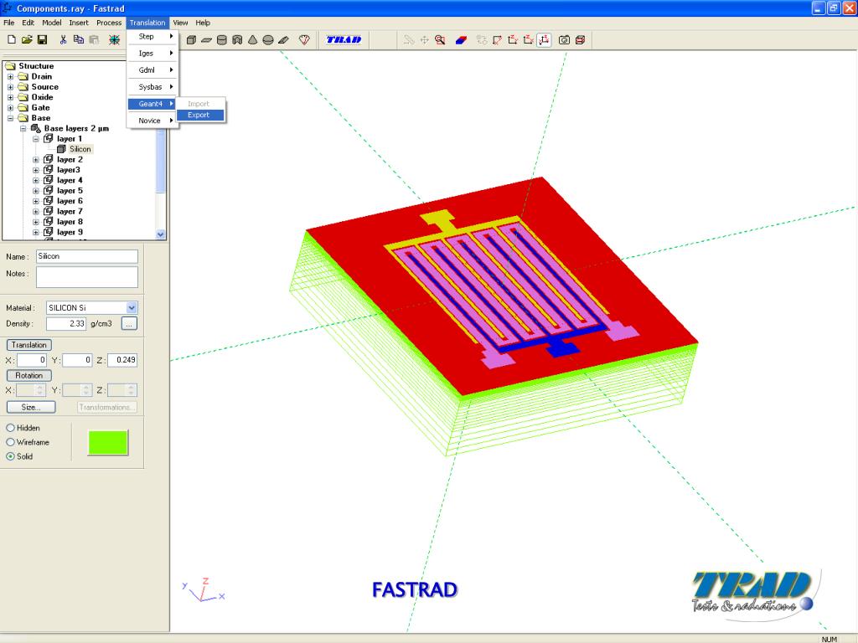Click the axis view icon left of highlighted one
Image resolution: width=858 pixels, height=643 pixels.
pos(528,39)
